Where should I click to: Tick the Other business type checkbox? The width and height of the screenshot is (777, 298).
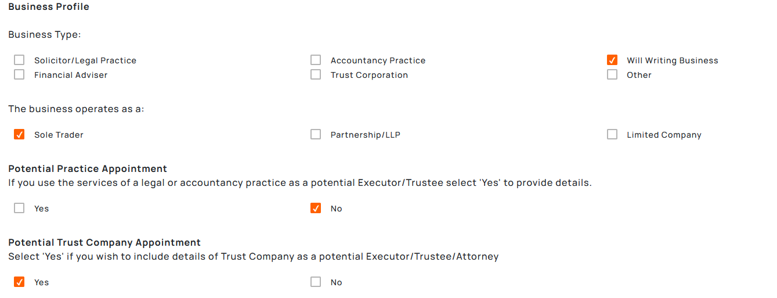point(612,74)
